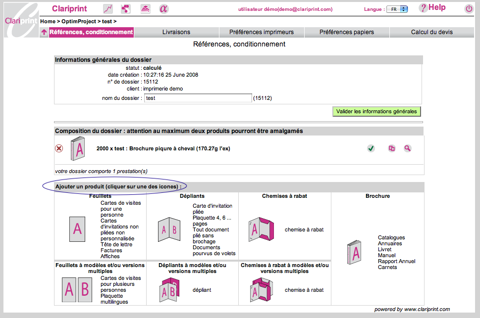Click Valider les informations générales button

pyautogui.click(x=376, y=111)
